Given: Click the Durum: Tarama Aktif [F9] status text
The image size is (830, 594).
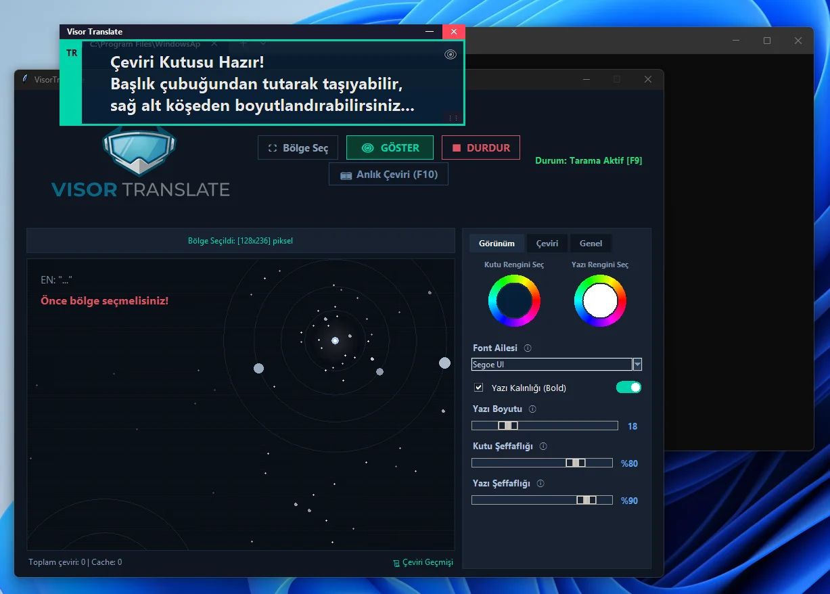Looking at the screenshot, I should (589, 160).
